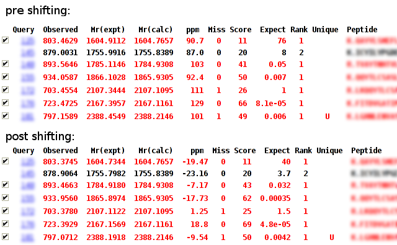Viewport: 397px width, 245px height.
Task: Uncheck the post-shifting row with Observed 703.3780
Action: pyautogui.click(x=6, y=211)
